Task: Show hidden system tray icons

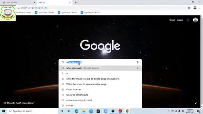Action: 168,111
